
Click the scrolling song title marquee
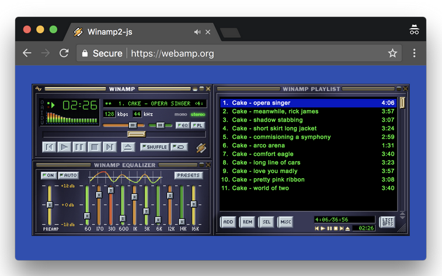[155, 104]
